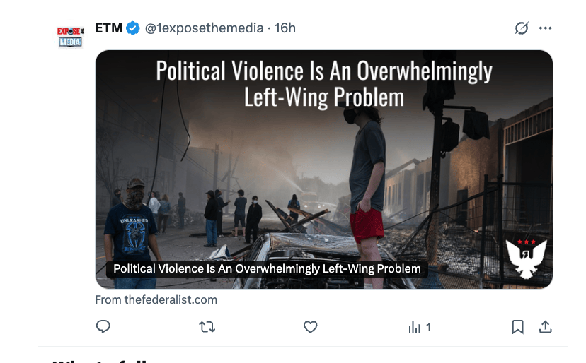Click the blue verified badge

(133, 28)
